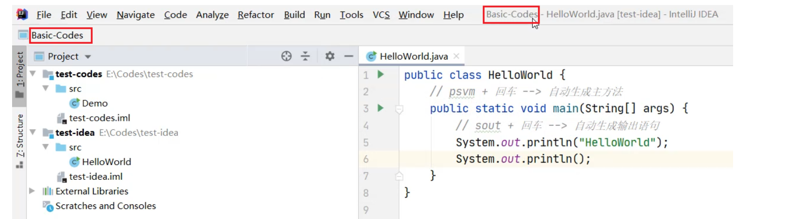This screenshot has height=219, width=787.
Task: Click the Basic-Codes navigation bar breadcrumb
Action: 57,35
